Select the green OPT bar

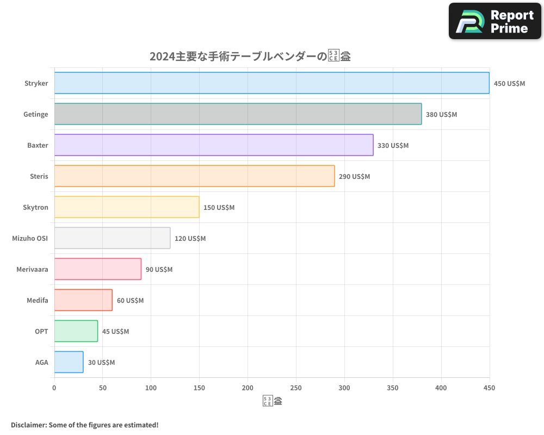(75, 331)
